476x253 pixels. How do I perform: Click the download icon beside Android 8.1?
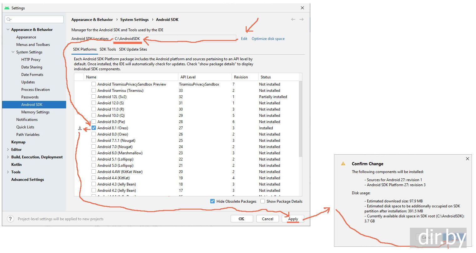pos(80,128)
